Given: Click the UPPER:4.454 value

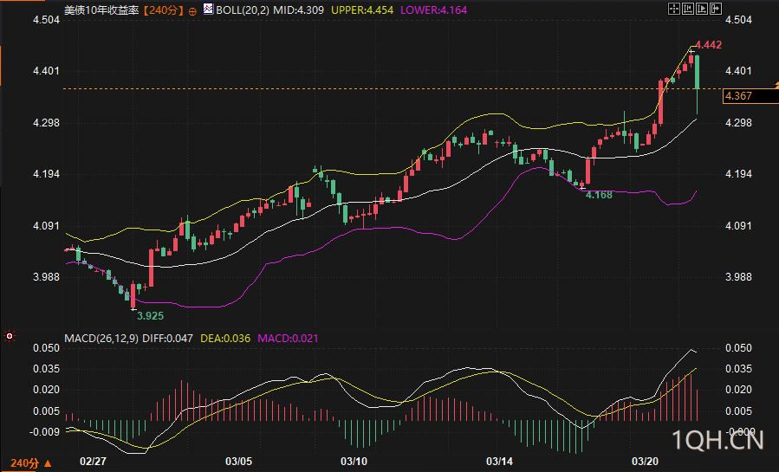Looking at the screenshot, I should click(362, 10).
